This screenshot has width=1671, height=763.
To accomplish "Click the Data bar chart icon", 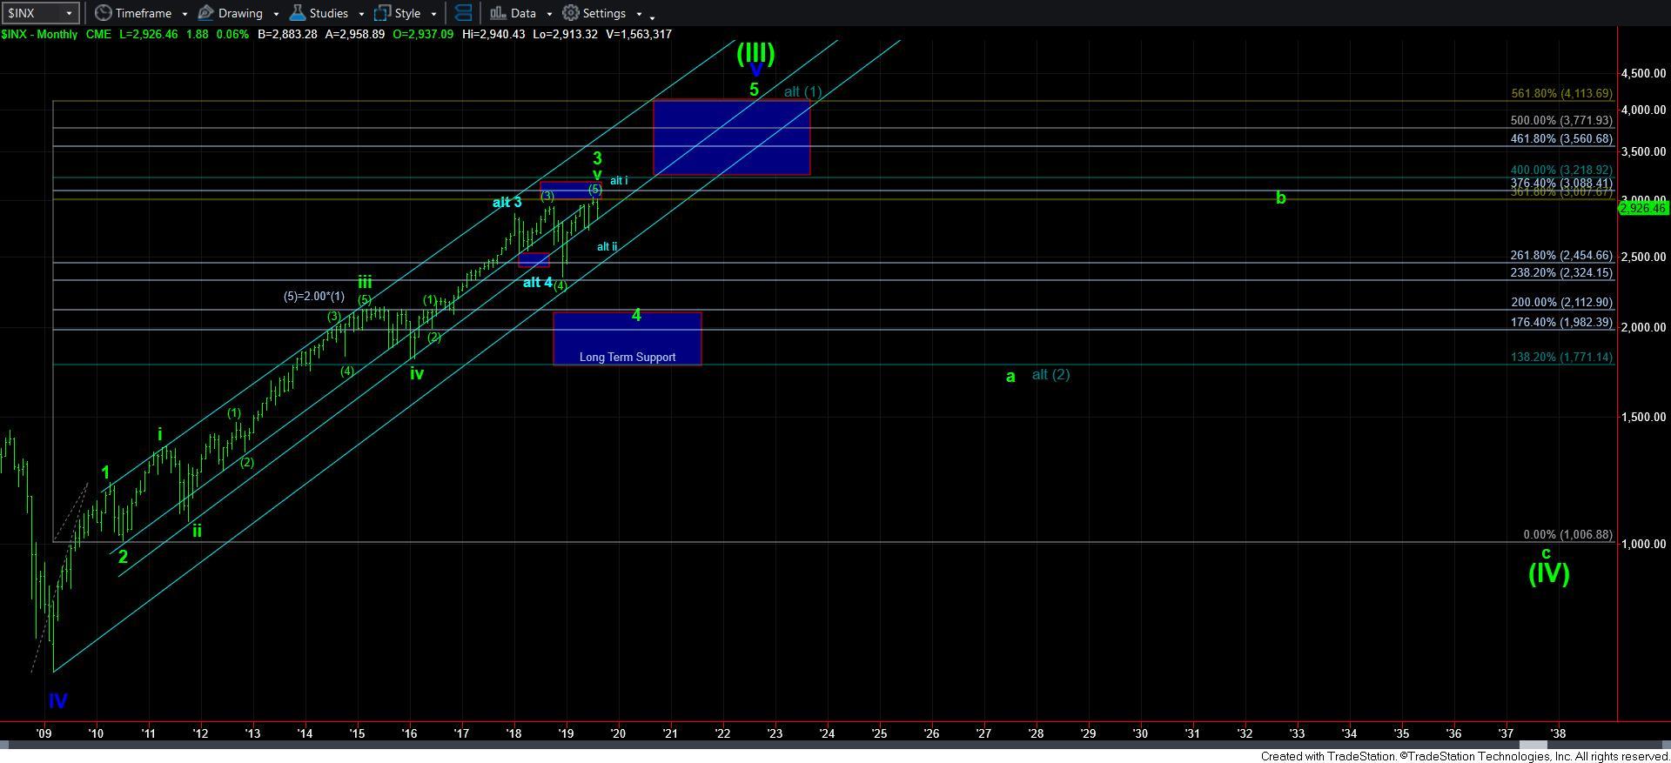I will coord(498,13).
